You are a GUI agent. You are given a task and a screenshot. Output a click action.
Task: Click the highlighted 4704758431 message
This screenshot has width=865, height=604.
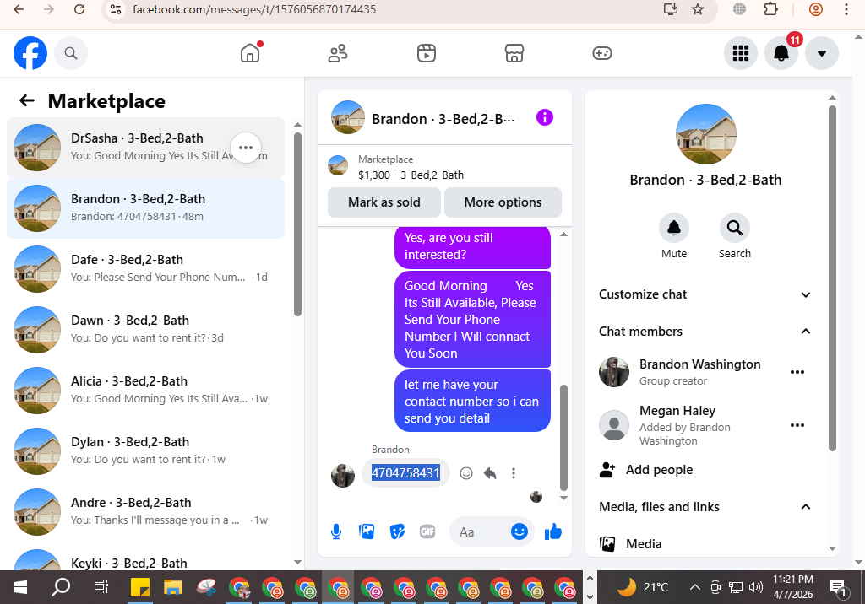[405, 473]
